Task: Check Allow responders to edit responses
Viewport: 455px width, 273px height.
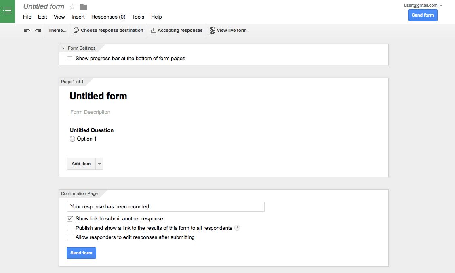Action: 70,237
